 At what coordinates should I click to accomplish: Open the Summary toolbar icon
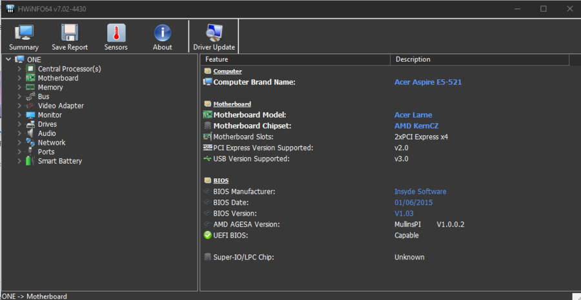[x=24, y=33]
